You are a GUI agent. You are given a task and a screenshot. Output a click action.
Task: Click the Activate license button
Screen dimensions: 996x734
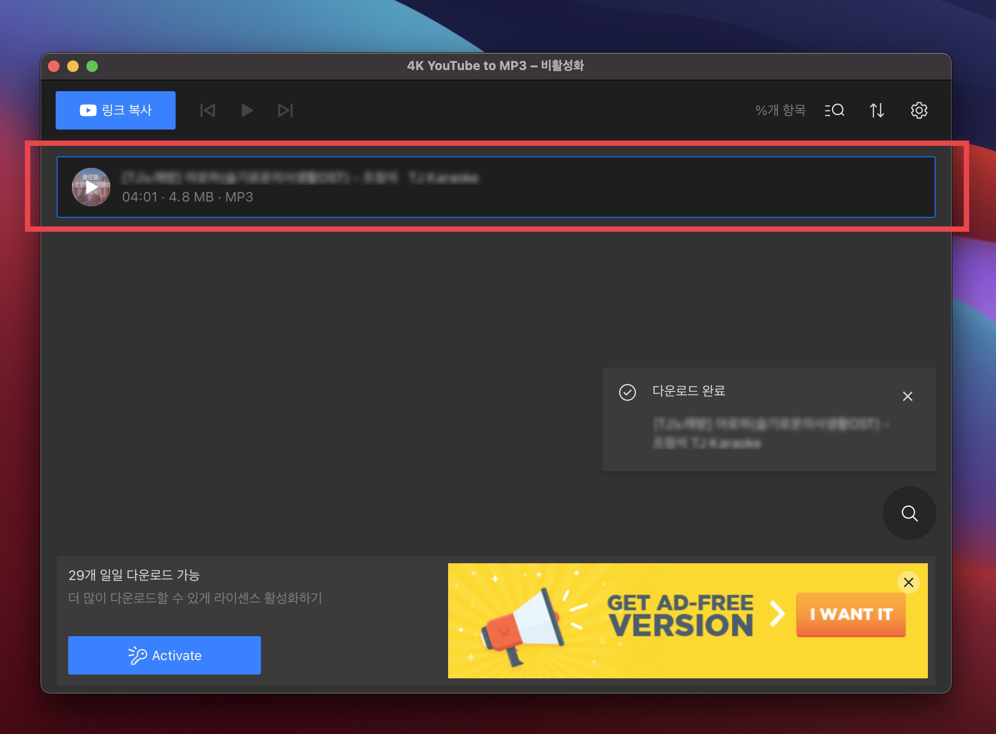[x=164, y=655]
